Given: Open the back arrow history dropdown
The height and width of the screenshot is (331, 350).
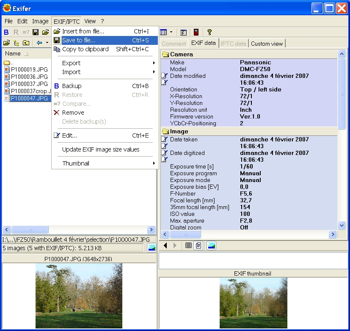Looking at the screenshot, I should 47,43.
